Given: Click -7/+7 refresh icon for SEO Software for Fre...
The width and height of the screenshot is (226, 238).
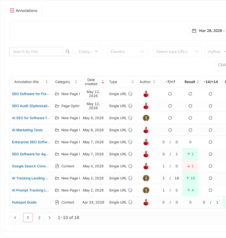Looking at the screenshot, I should pos(170,94).
